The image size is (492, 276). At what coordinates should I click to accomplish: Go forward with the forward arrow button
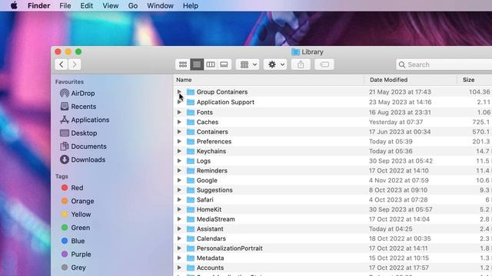[75, 64]
